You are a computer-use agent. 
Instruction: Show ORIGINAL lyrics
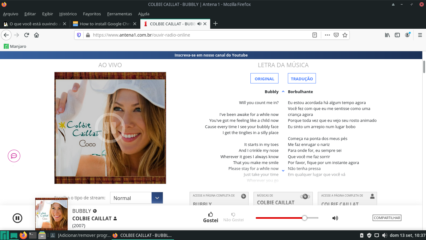(x=264, y=78)
